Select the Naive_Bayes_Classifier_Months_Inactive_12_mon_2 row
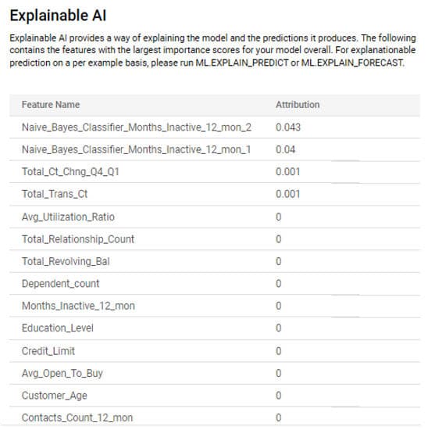428x430 pixels. [215, 127]
